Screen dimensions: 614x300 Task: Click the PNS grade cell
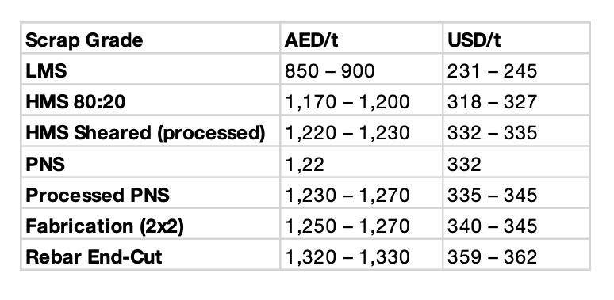pos(45,164)
